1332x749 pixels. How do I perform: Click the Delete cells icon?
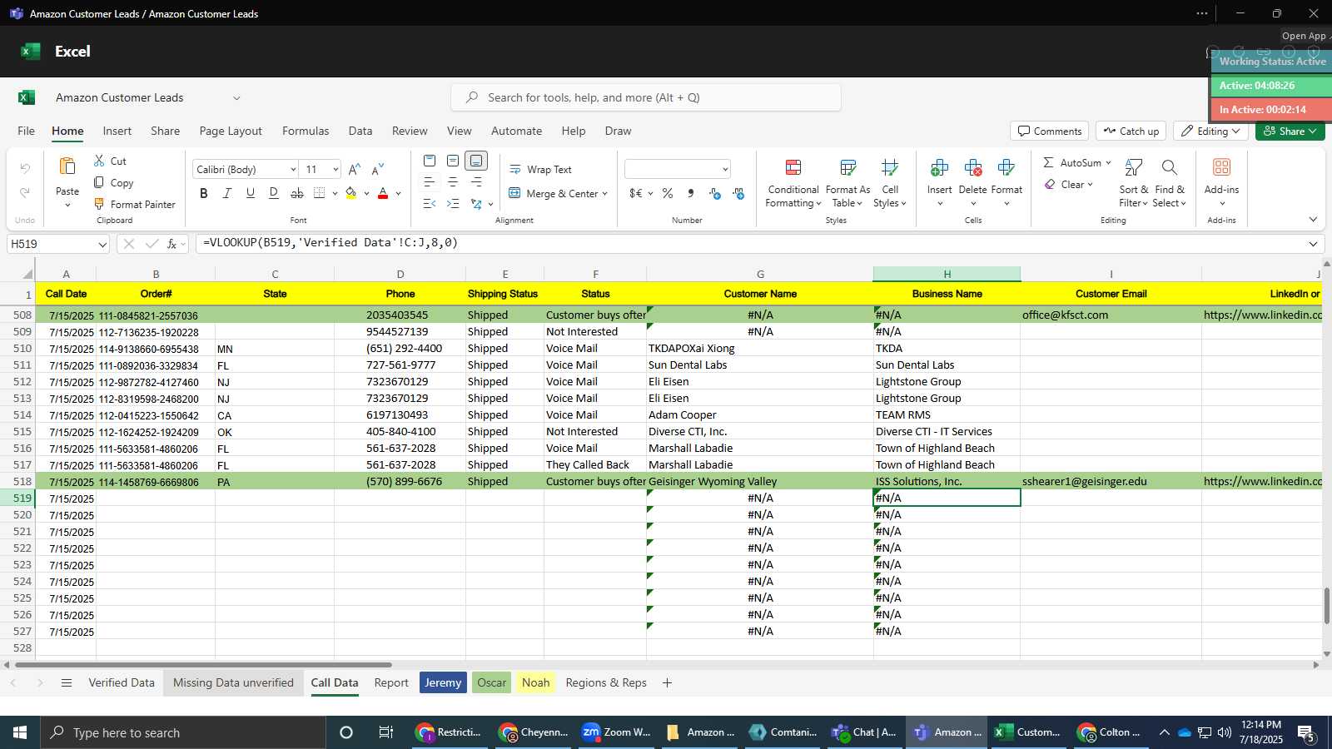click(972, 168)
